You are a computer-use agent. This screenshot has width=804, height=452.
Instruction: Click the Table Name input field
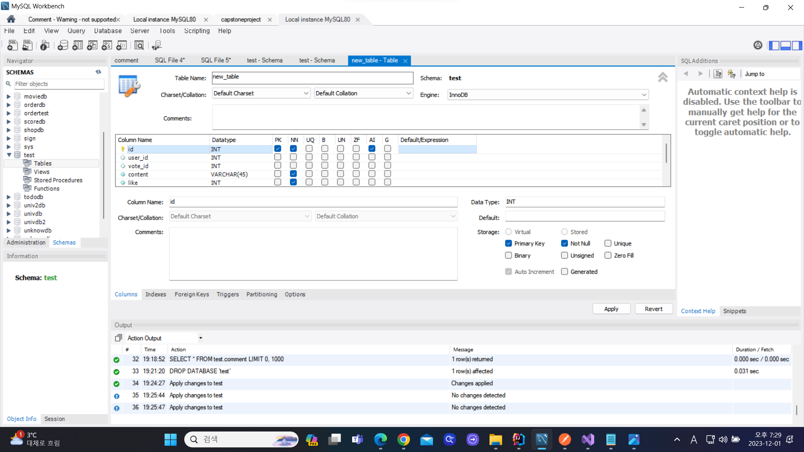click(x=312, y=77)
